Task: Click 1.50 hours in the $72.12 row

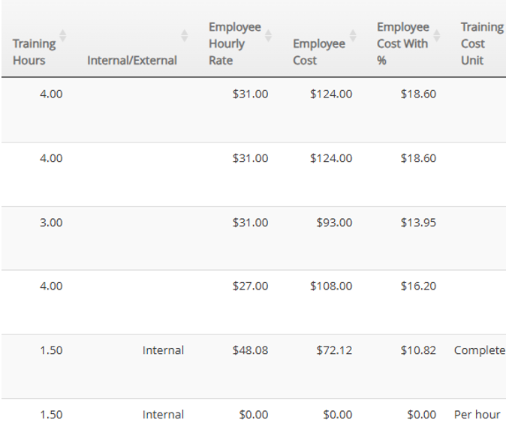Action: 51,350
